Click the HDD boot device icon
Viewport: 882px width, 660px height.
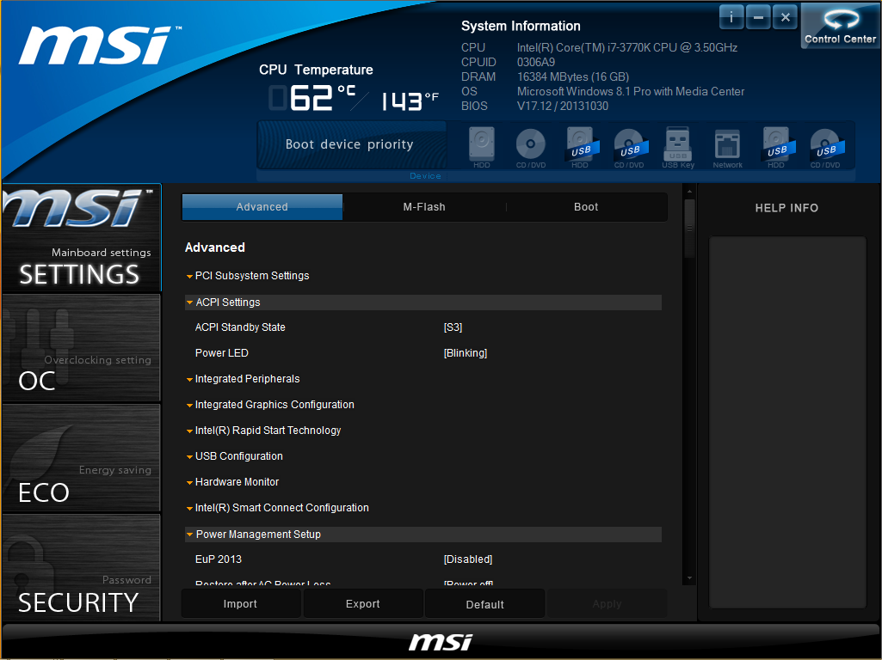[x=482, y=147]
